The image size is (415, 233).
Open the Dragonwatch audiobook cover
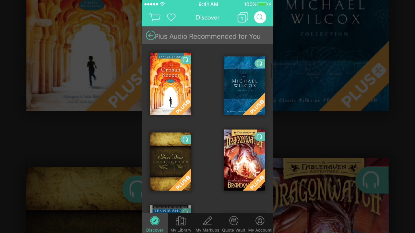click(x=244, y=160)
